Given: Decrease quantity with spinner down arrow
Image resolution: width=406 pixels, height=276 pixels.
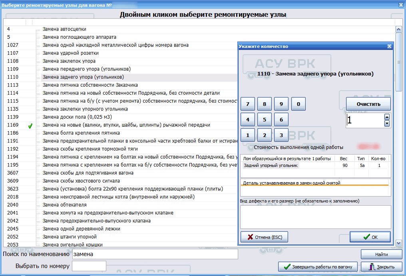Looking at the screenshot, I should pos(387,123).
